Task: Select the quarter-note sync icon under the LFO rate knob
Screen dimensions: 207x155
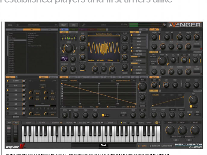Action: (191, 106)
